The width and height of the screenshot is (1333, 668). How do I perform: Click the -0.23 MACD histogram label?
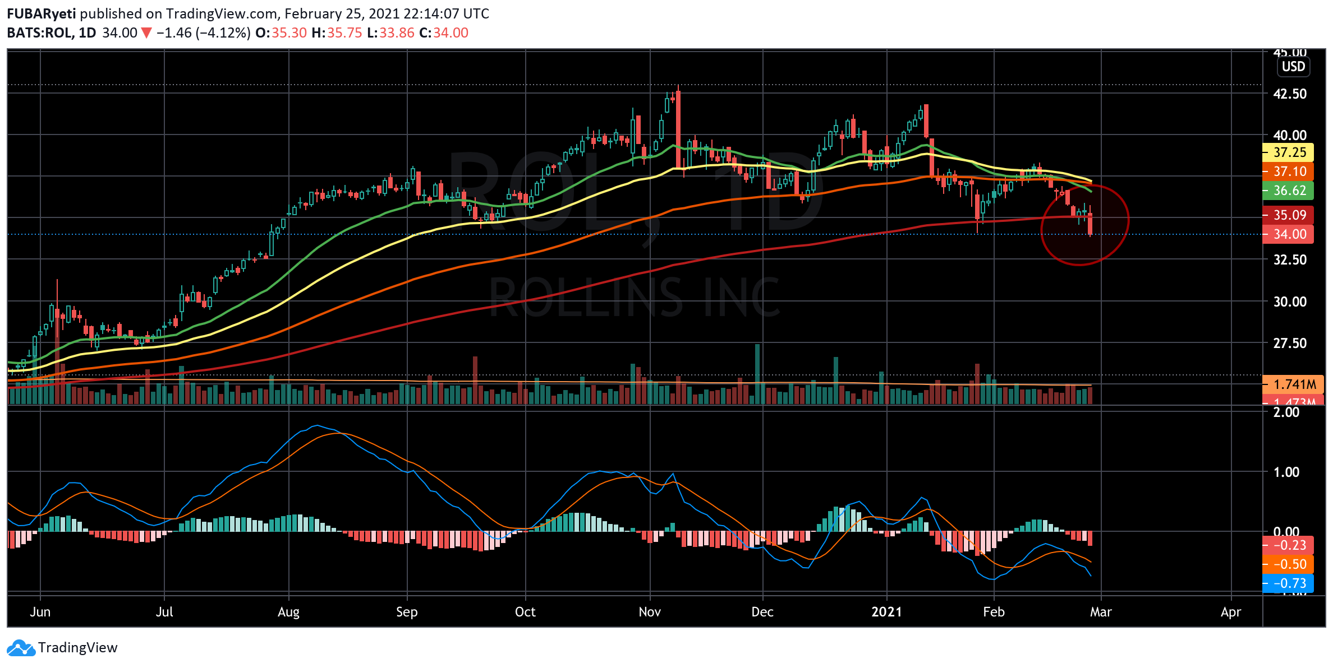tap(1289, 545)
